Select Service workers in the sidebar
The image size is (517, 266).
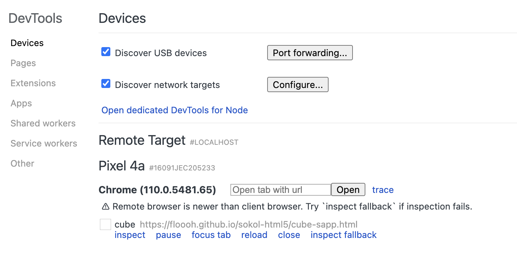click(44, 143)
